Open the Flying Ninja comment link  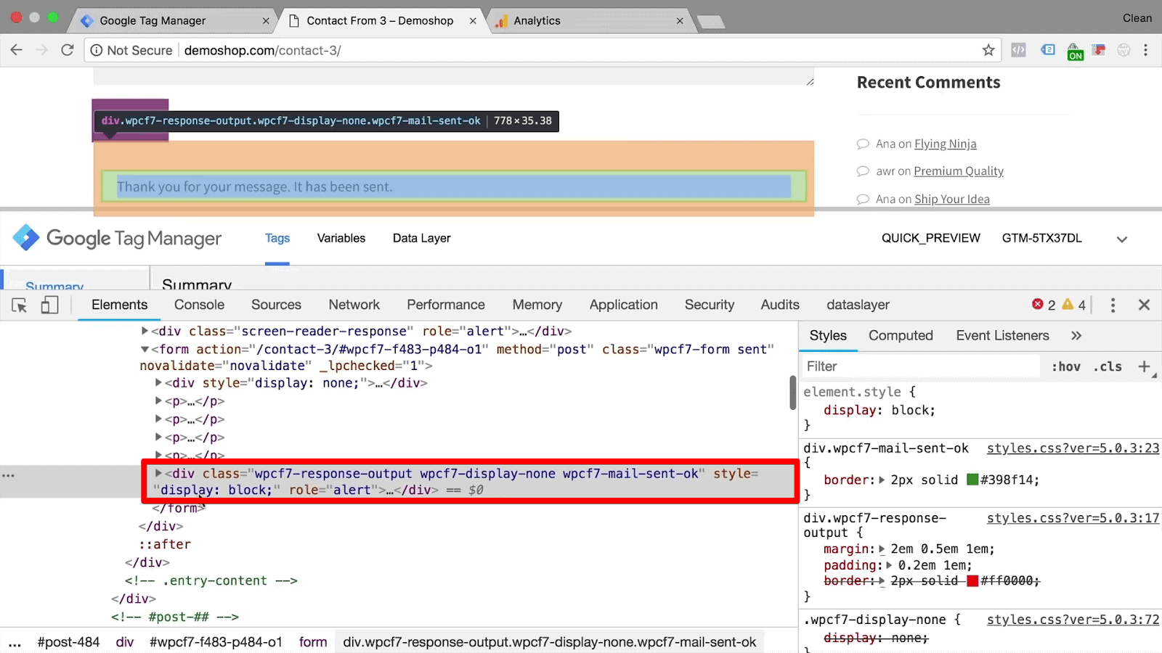945,144
